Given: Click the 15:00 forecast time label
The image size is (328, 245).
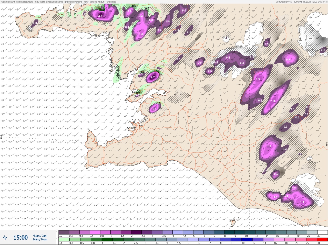Looking at the screenshot, I should [x=20, y=238].
